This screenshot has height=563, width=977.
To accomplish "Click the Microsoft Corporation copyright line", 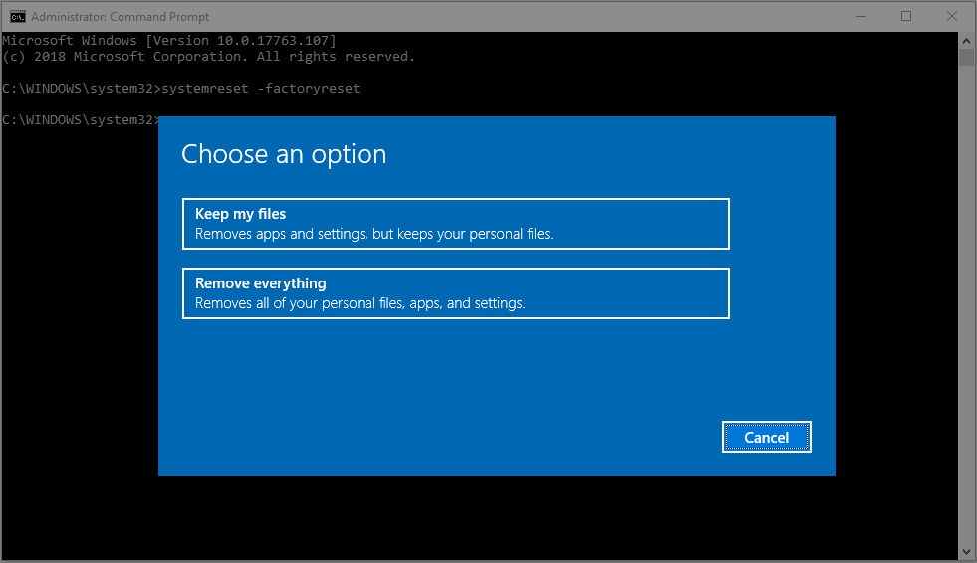I will tap(207, 57).
